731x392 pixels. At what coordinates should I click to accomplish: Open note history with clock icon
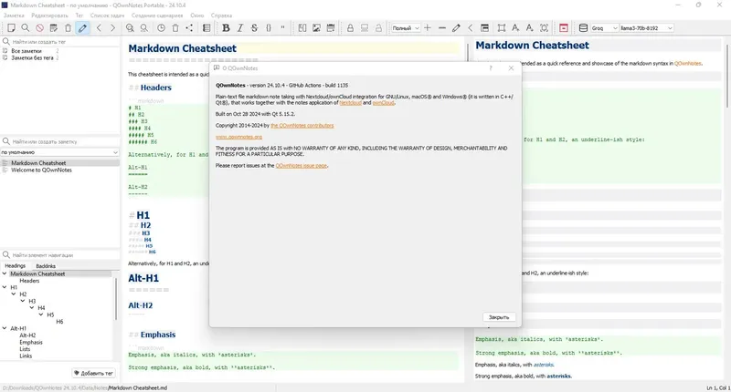pyautogui.click(x=162, y=28)
